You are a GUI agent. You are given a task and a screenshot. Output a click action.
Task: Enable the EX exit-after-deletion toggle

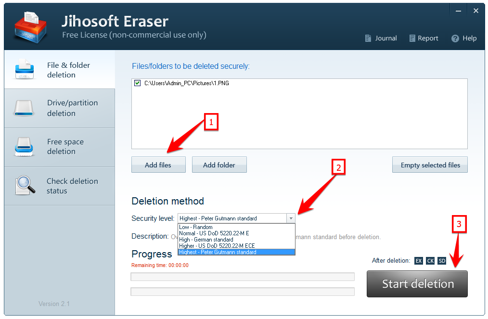(x=418, y=260)
